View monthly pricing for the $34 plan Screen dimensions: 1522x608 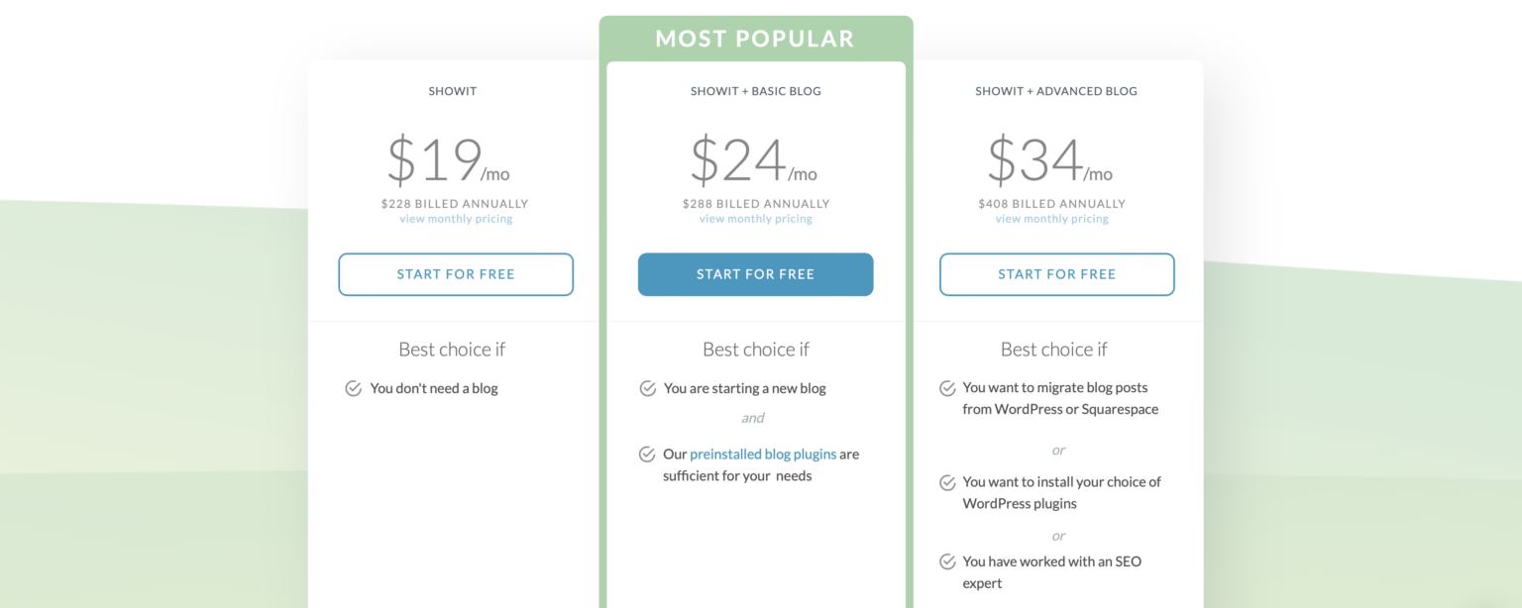pos(1051,219)
